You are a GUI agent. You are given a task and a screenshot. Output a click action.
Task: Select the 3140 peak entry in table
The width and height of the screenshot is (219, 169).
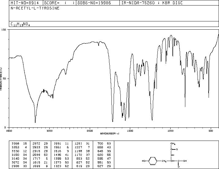tap(19, 159)
